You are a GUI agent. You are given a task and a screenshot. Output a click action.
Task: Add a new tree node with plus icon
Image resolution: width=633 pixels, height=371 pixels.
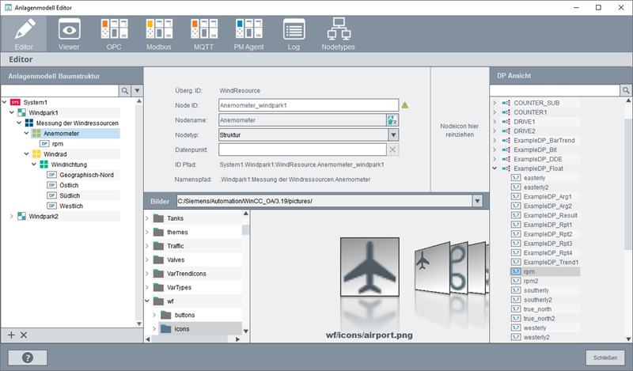pyautogui.click(x=11, y=335)
